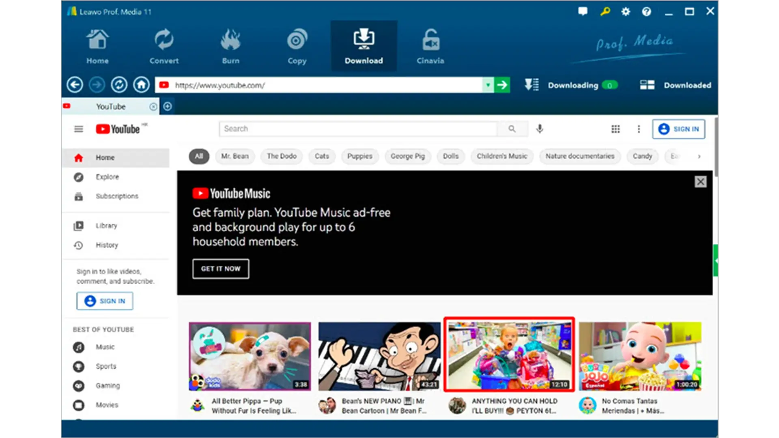Click the Copy tool icon
The width and height of the screenshot is (779, 438).
297,45
